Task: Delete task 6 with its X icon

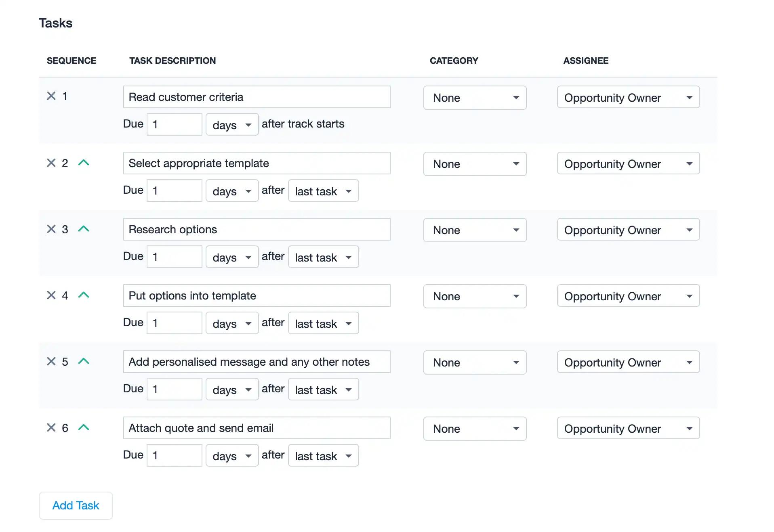Action: (51, 428)
